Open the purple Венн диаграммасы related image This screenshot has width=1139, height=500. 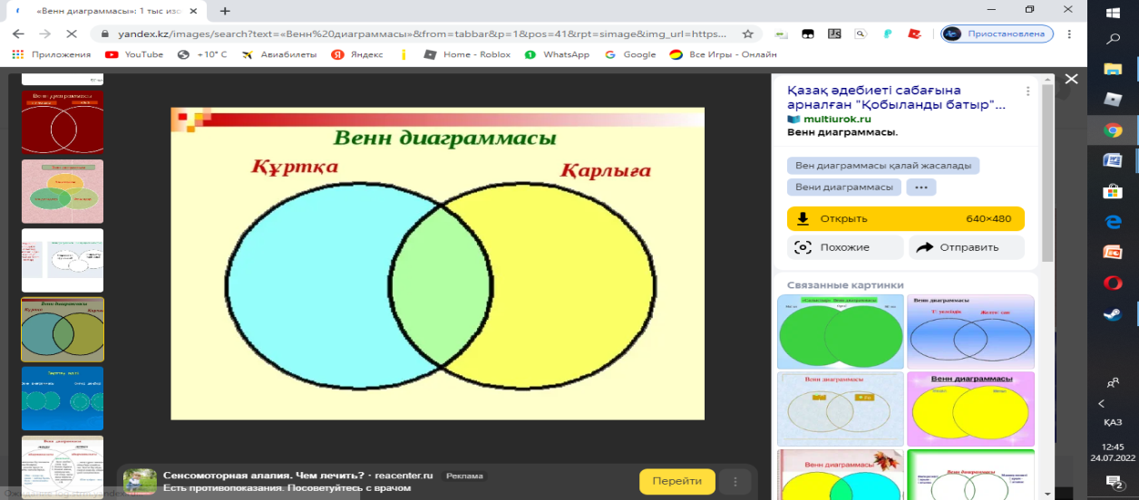tap(971, 409)
